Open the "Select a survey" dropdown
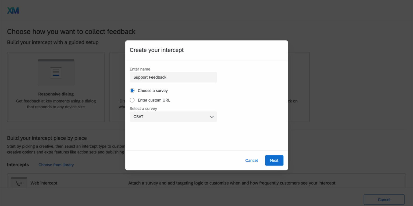 (173, 116)
